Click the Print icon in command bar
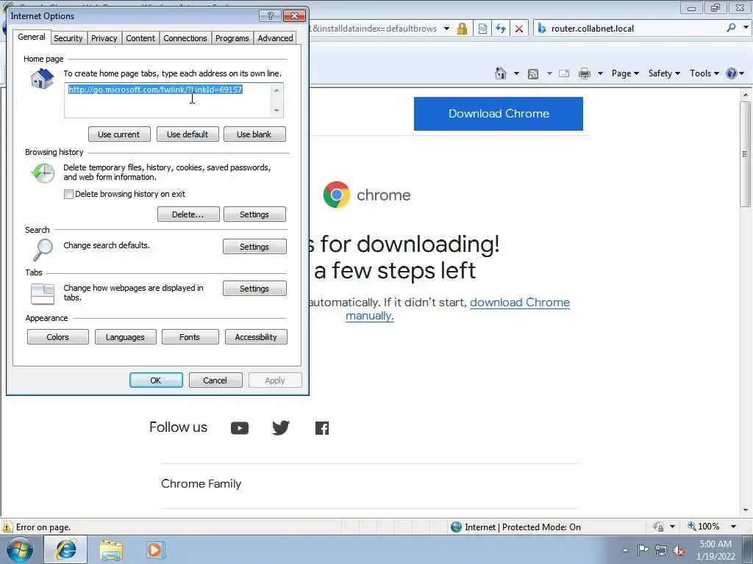The image size is (753, 564). [x=585, y=73]
